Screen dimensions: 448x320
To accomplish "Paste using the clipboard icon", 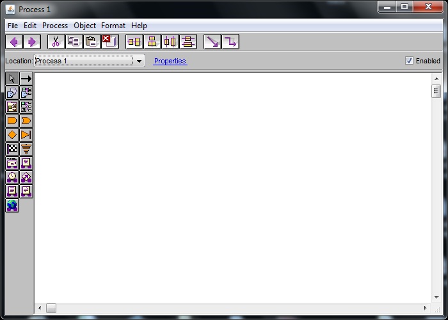I will click(x=92, y=42).
